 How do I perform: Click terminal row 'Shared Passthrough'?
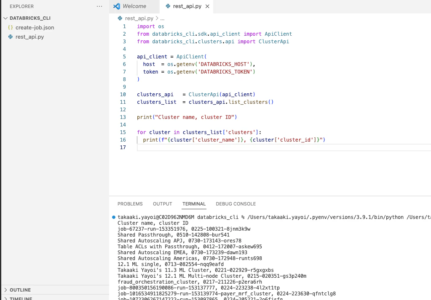click(x=174, y=235)
